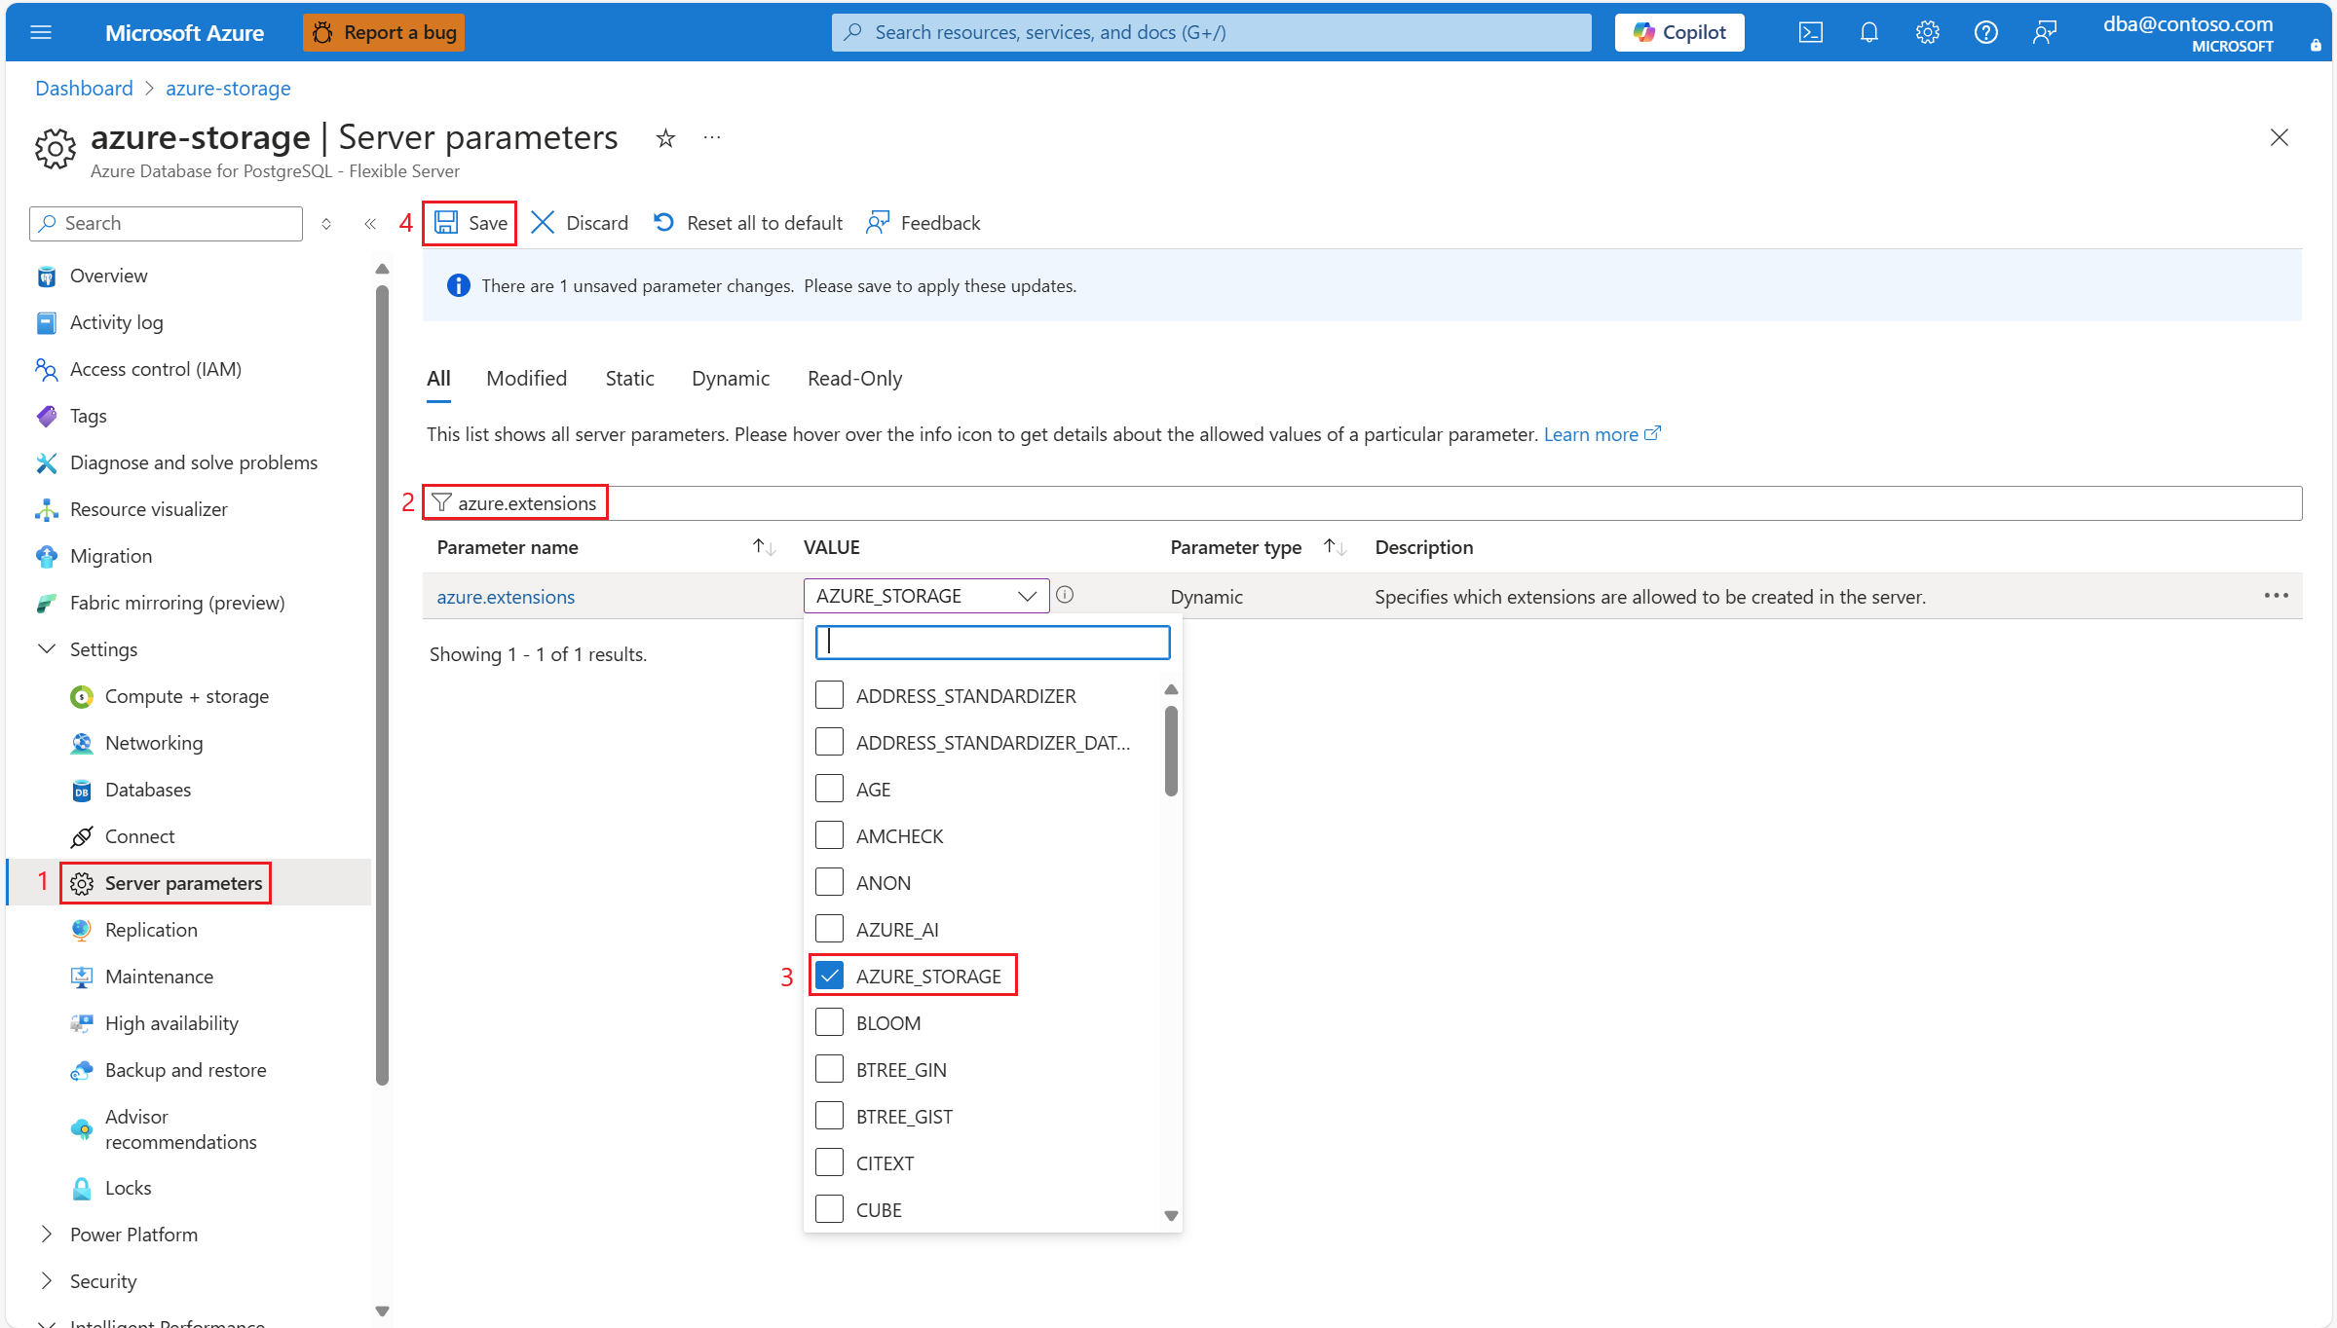Image resolution: width=2337 pixels, height=1328 pixels.
Task: Click the extensions dropdown scrollbar thumb
Action: 1171,750
